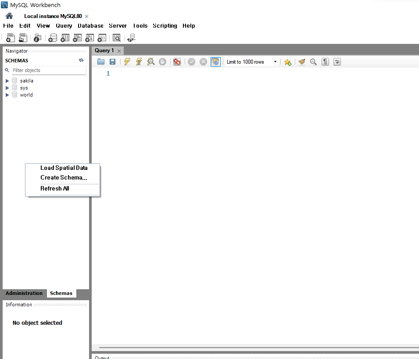Image resolution: width=419 pixels, height=359 pixels.
Task: Run EXPLAIN on the current statement
Action: [x=151, y=62]
